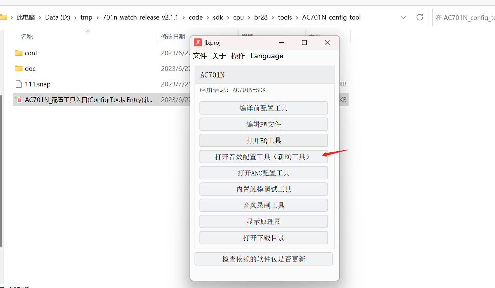The height and width of the screenshot is (288, 495).
Task: Expand the chevron after Data (D:) breadcrumb
Action: point(75,18)
